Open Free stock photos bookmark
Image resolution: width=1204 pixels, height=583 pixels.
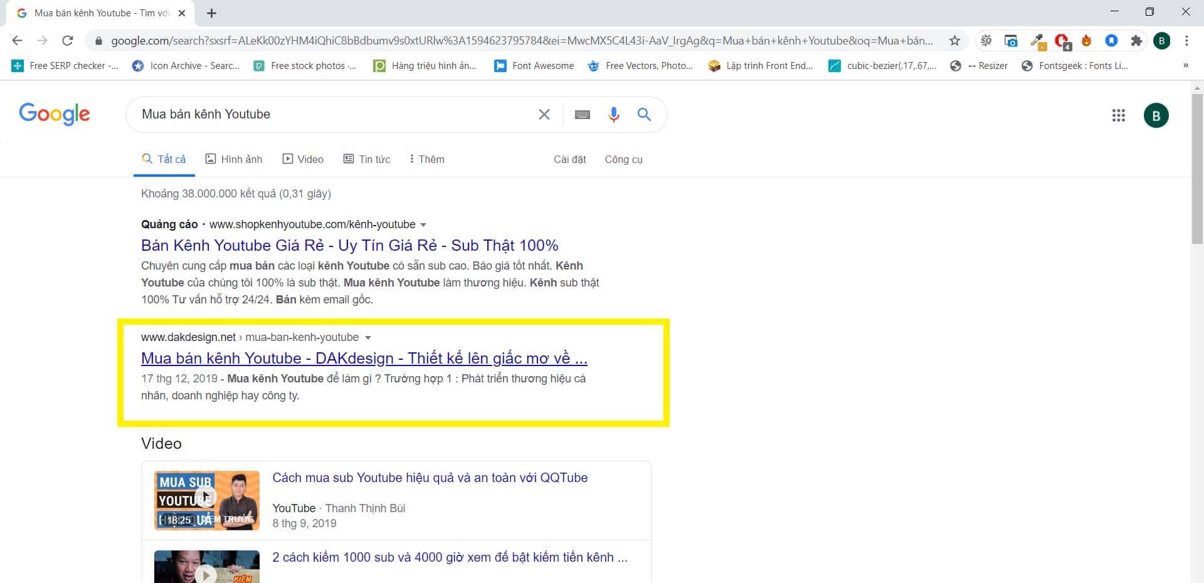(305, 65)
